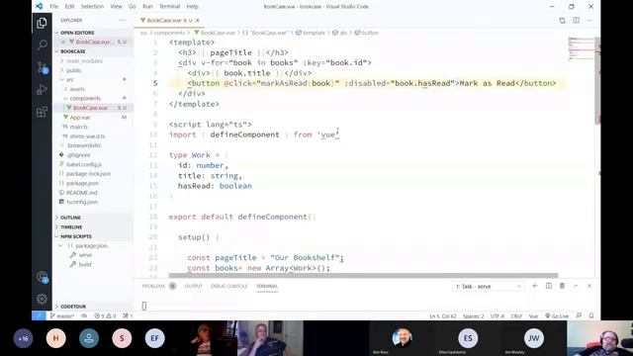Split the editor right

(x=576, y=20)
